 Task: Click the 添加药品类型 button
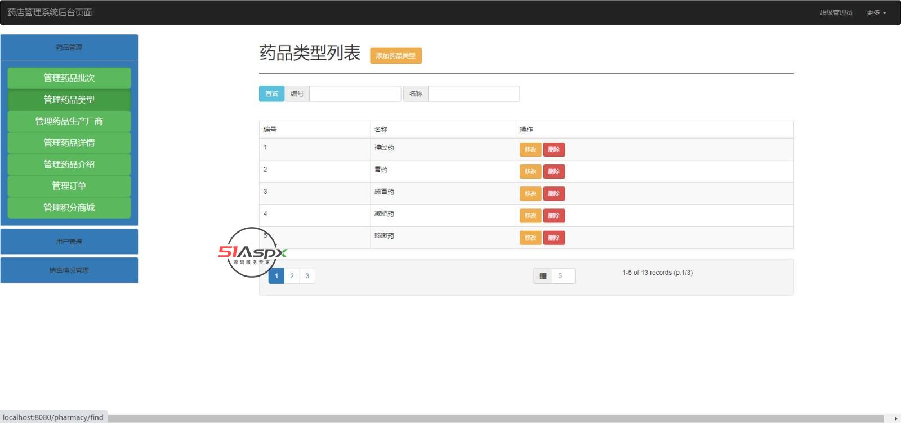click(395, 56)
